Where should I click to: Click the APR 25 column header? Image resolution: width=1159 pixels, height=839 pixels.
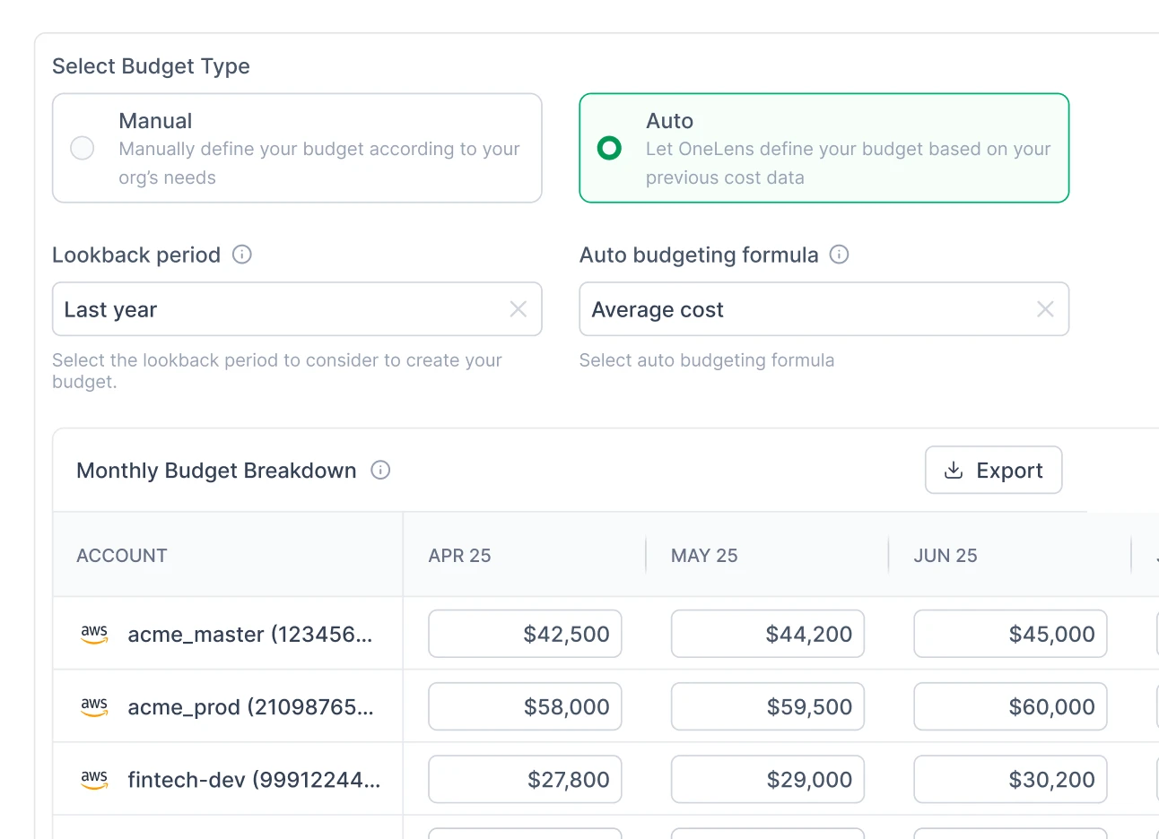pyautogui.click(x=459, y=556)
